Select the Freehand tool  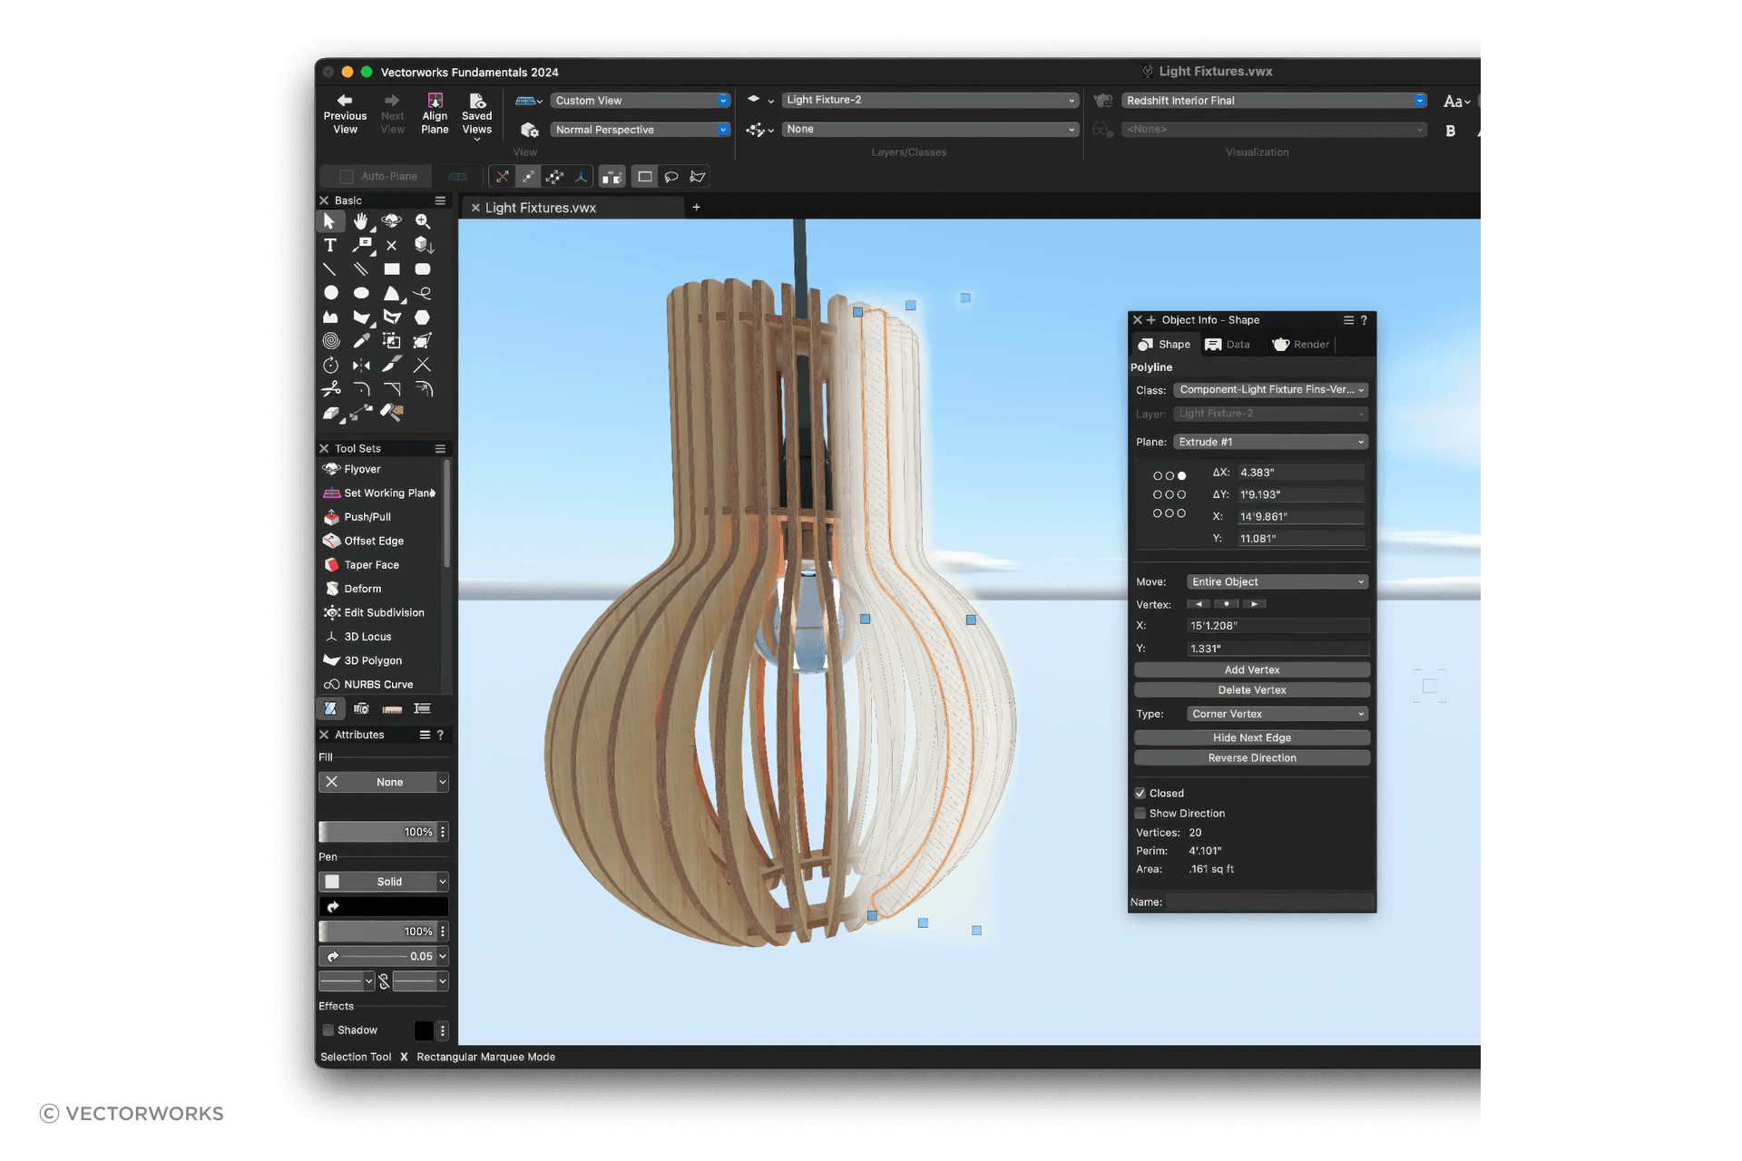click(x=423, y=293)
